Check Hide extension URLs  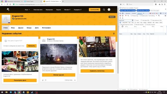click(151, 20)
